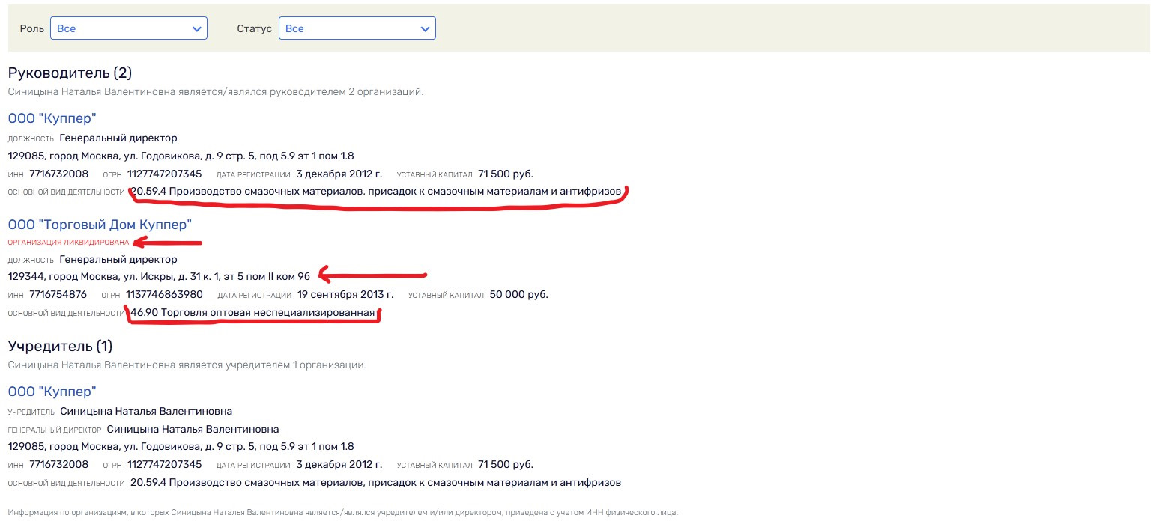
Task: Click the "Руководитель (2)" section heading
Action: 70,73
